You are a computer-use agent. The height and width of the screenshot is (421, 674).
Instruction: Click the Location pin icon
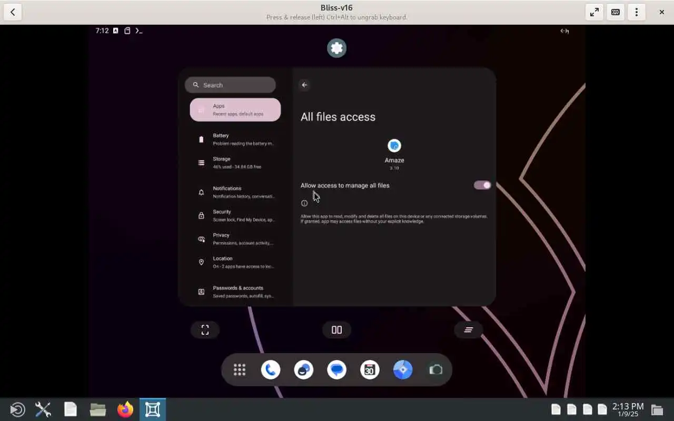click(x=201, y=262)
